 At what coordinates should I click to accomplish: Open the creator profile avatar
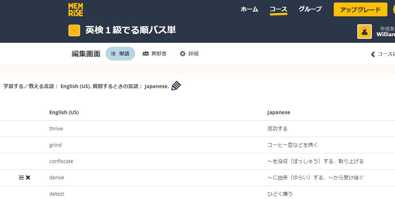pyautogui.click(x=364, y=32)
